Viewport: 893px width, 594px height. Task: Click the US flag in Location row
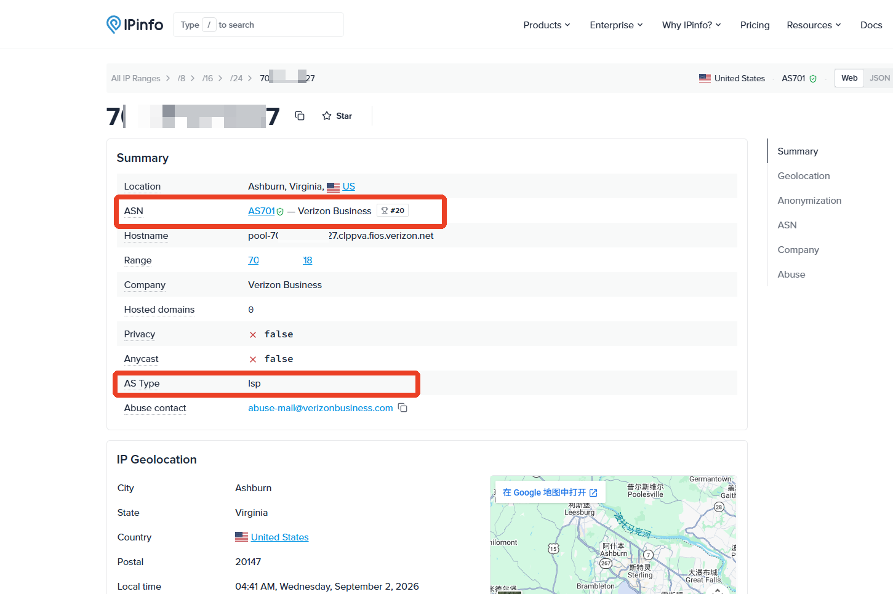[x=333, y=187]
